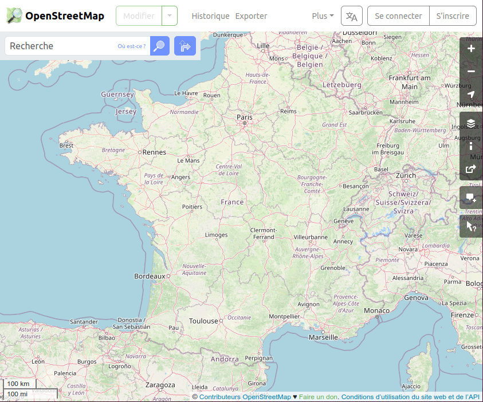Focus the Recherche search input field
This screenshot has height=402, width=483.
pos(60,46)
